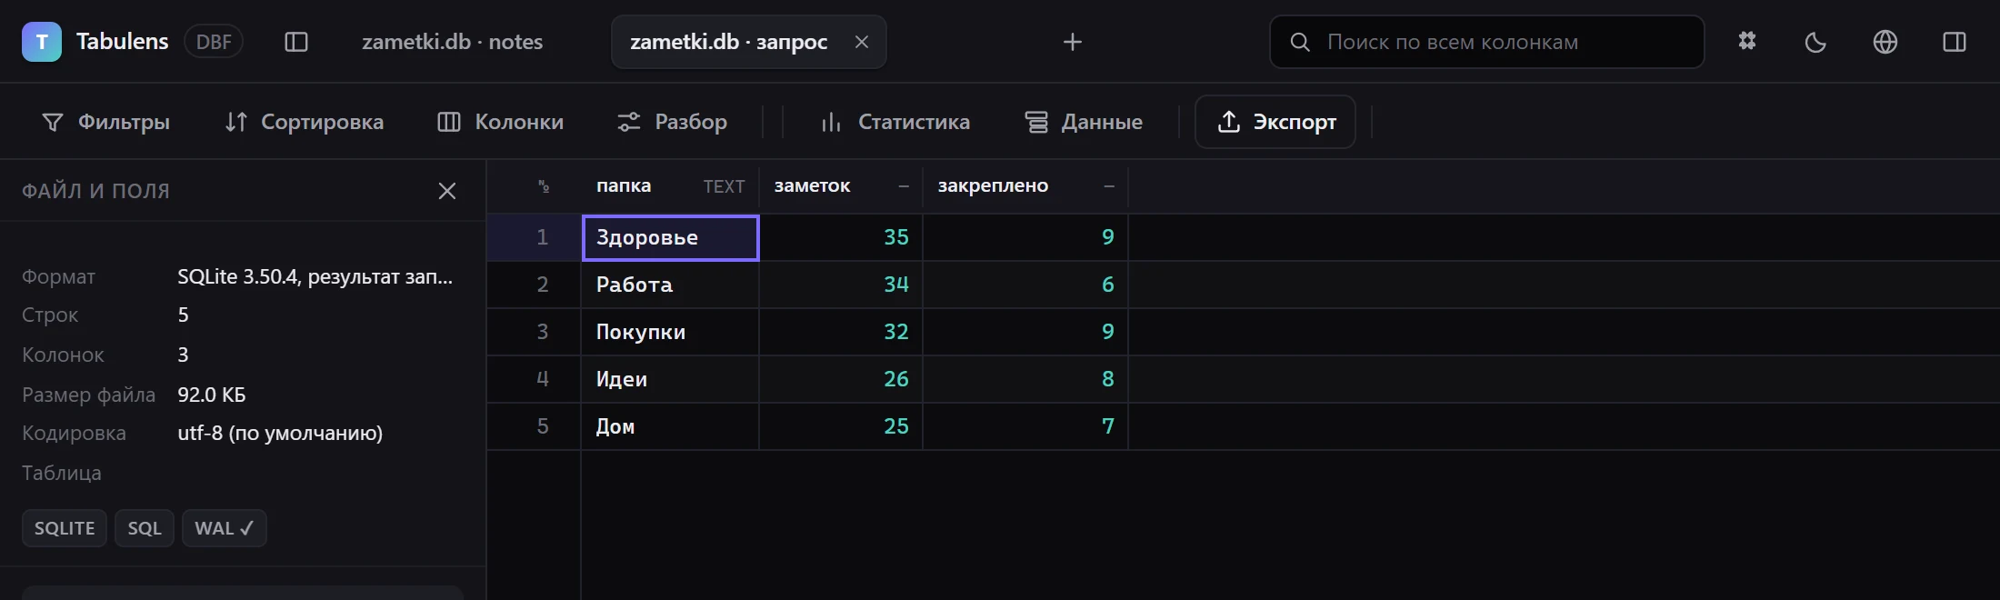Open the Сортировка toolbar item

pos(305,122)
